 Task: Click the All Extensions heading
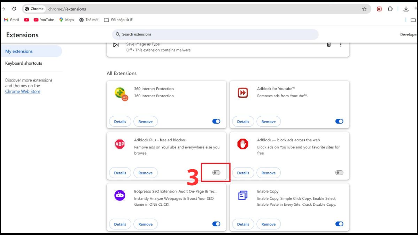tap(122, 73)
